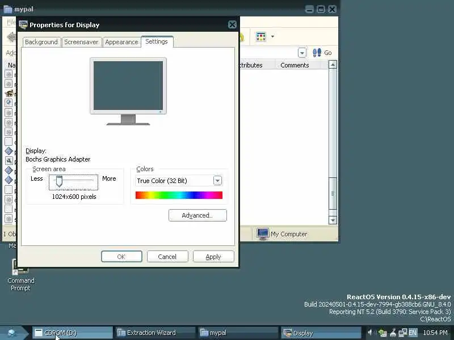Open the Command Prompt desktop shortcut
Image resolution: width=454 pixels, height=340 pixels.
click(20, 275)
